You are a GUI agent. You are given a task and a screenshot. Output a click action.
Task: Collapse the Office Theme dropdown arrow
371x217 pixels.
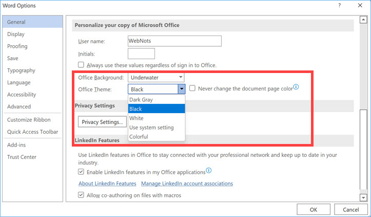point(181,89)
